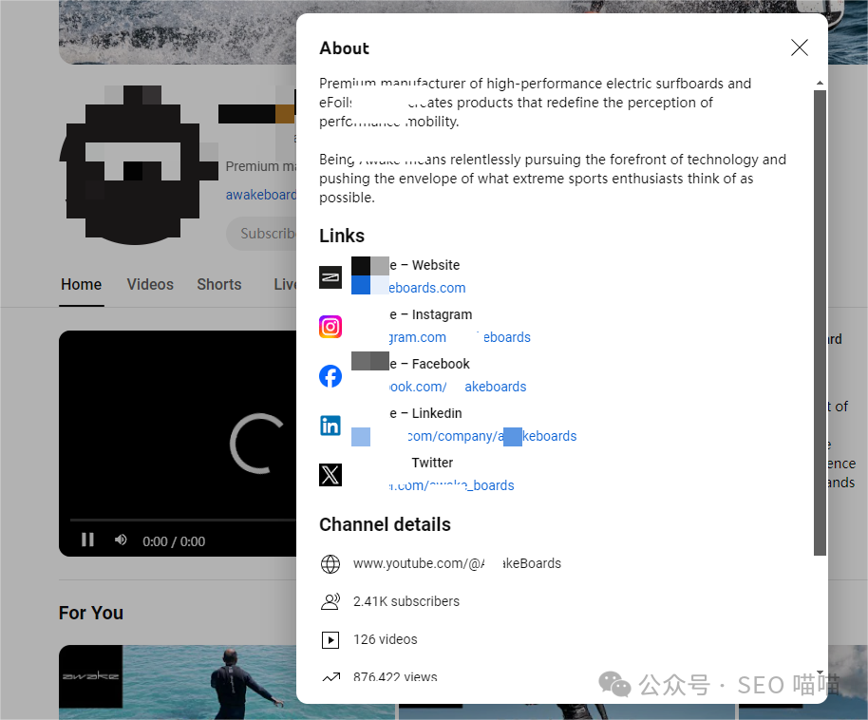Click the Subscribe button
Screen dimensions: 868x720
262,234
